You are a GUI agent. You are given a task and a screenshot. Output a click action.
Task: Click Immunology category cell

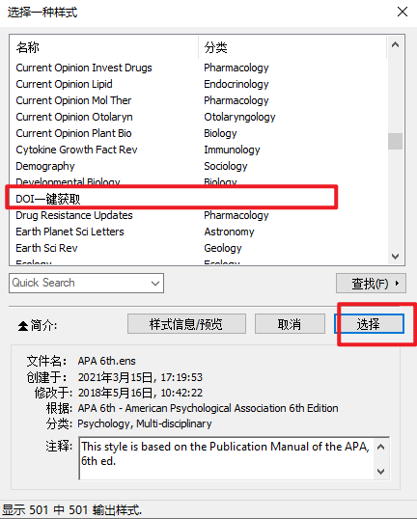click(232, 150)
